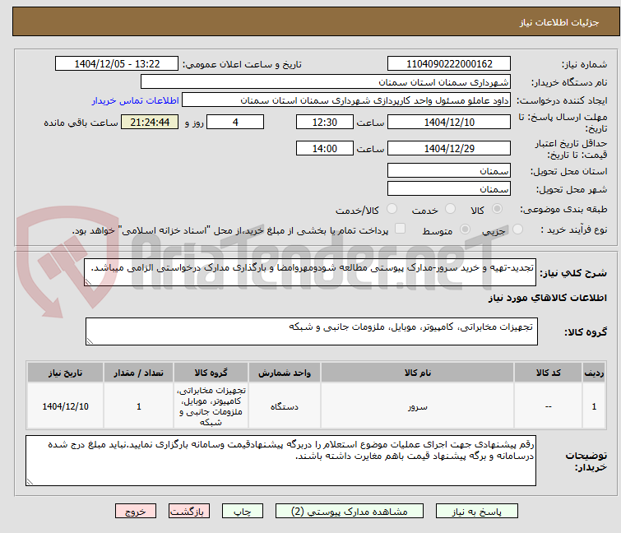Select the کالا/خدمت radio button
621x533 pixels.
[x=392, y=209]
